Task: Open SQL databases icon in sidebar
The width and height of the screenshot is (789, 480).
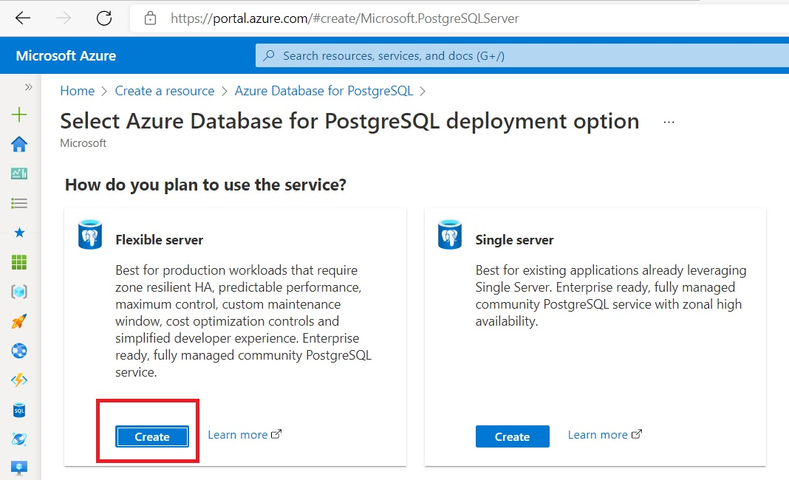Action: (19, 410)
